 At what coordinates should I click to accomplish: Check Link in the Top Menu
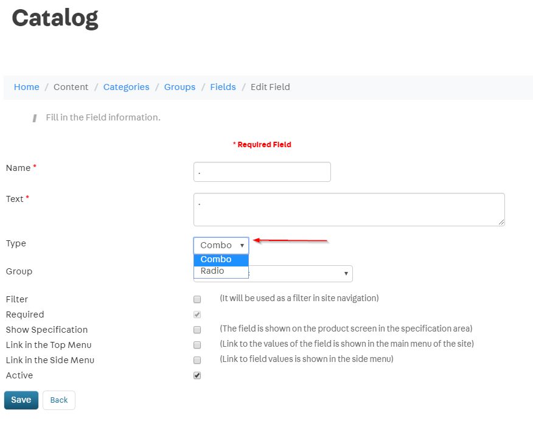point(197,345)
